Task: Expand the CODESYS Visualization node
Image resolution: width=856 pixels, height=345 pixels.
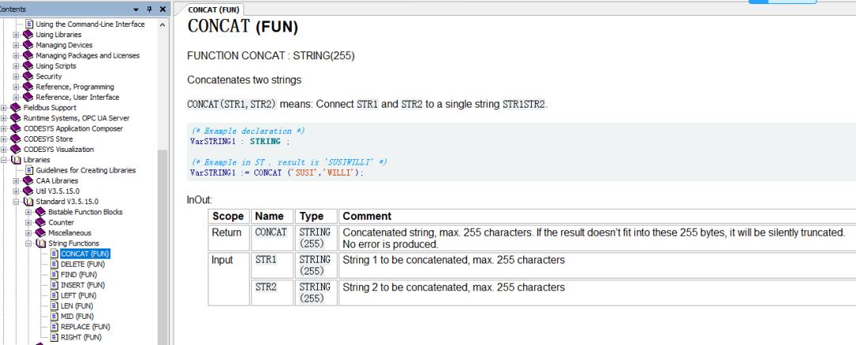Action: click(x=5, y=150)
